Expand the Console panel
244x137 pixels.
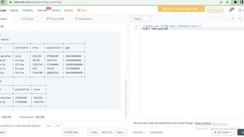click(139, 132)
